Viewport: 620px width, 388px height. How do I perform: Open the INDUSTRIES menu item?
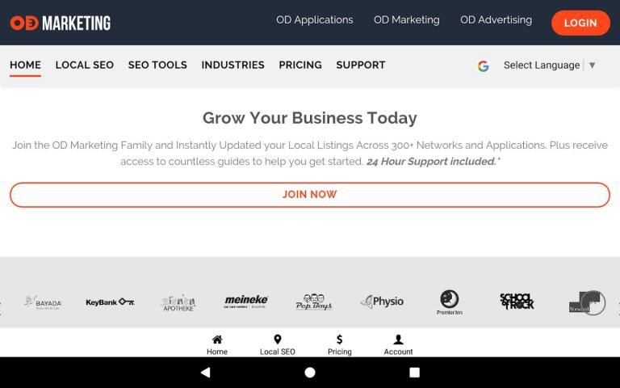pyautogui.click(x=232, y=65)
